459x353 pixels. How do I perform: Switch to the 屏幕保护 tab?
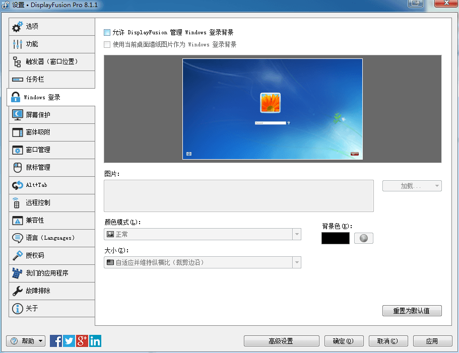coord(52,115)
